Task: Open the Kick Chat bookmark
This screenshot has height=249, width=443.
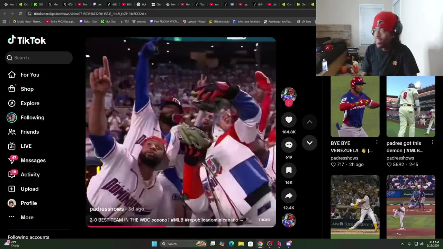Action: click(x=109, y=21)
